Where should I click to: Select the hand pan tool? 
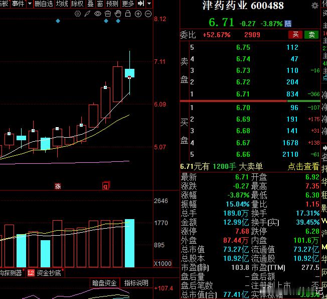(118, 14)
